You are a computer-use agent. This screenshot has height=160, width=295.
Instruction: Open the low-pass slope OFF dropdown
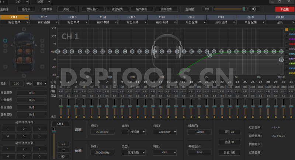[164, 152]
